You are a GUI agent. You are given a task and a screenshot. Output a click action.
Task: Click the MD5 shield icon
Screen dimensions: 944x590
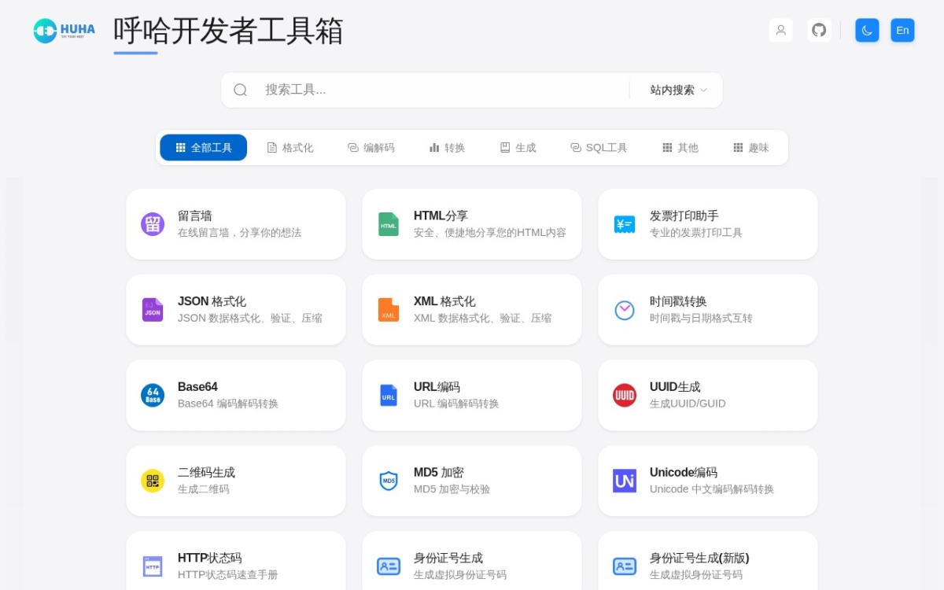tap(389, 481)
